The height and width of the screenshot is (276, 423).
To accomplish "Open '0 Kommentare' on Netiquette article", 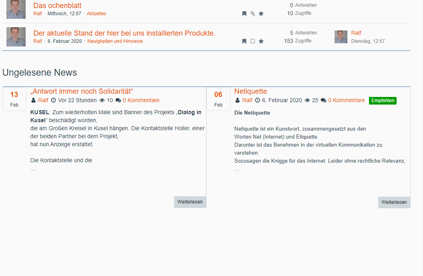I will coord(346,101).
